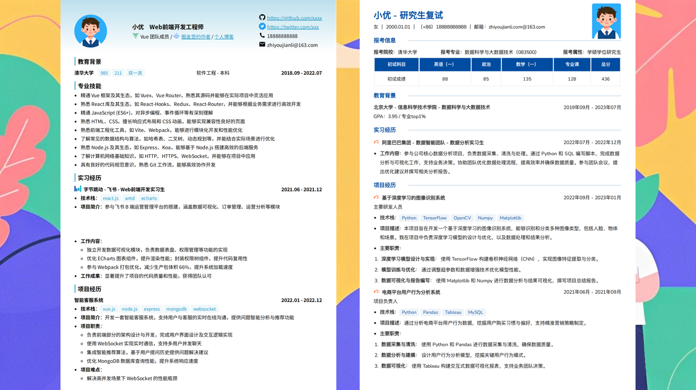Click the score cell showing 88

[445, 79]
